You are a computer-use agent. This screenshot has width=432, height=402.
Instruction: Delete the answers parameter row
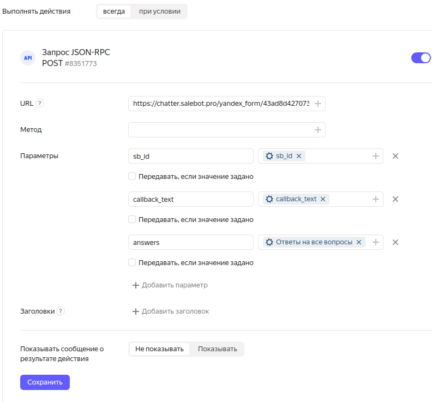click(395, 242)
